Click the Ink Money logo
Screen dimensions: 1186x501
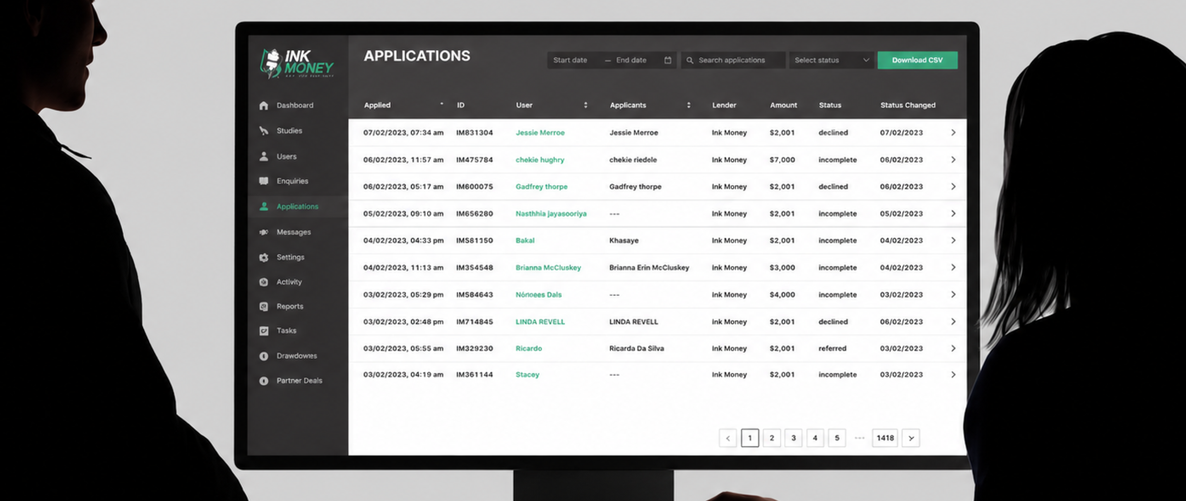point(296,63)
